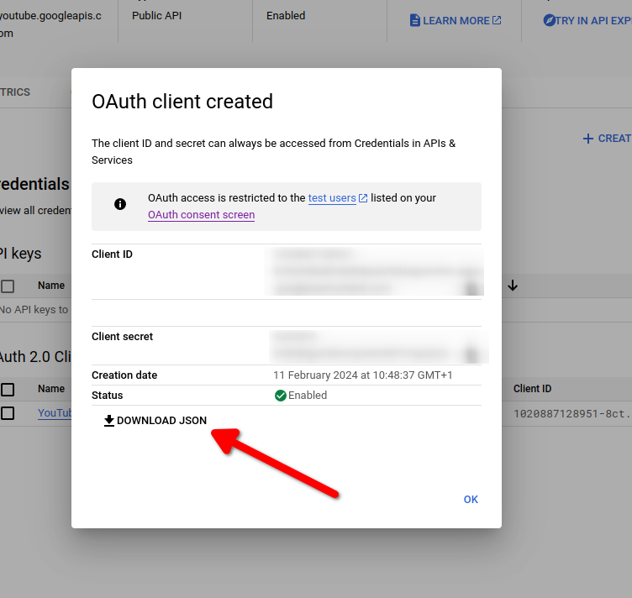The width and height of the screenshot is (632, 598).
Task: Click the info icon in the OAuth notice
Action: [120, 204]
